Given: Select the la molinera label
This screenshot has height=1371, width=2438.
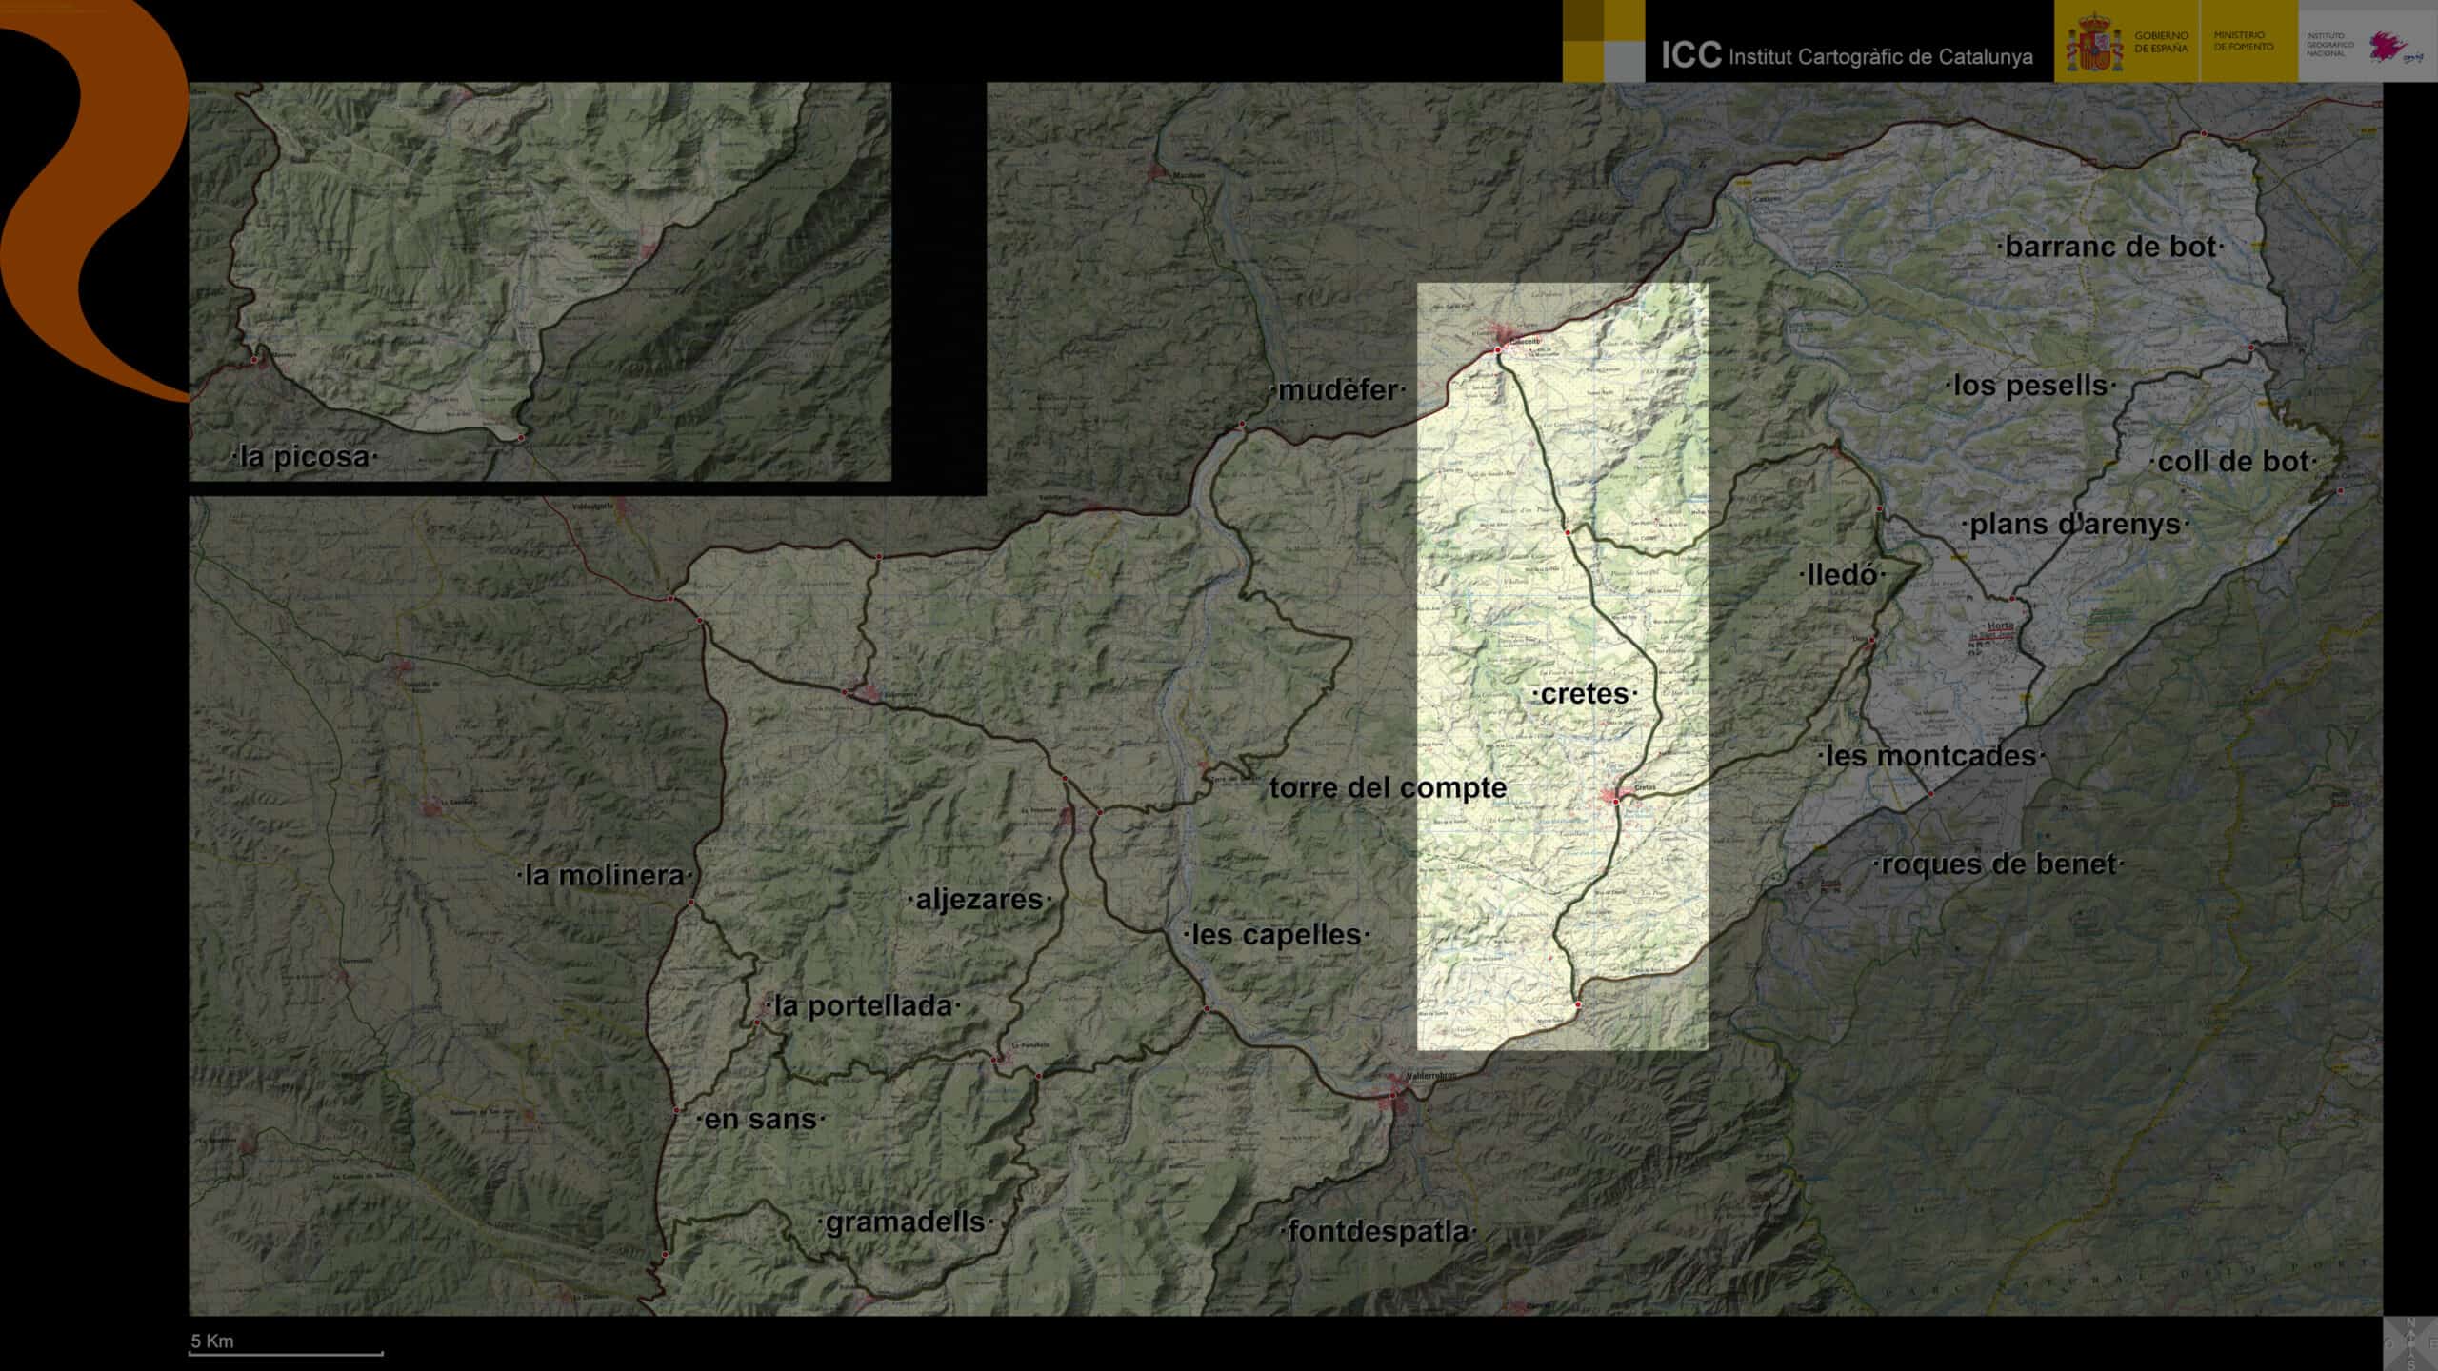Looking at the screenshot, I should click(x=605, y=876).
